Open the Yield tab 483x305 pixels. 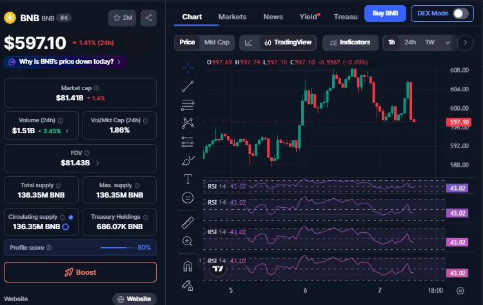pyautogui.click(x=309, y=17)
